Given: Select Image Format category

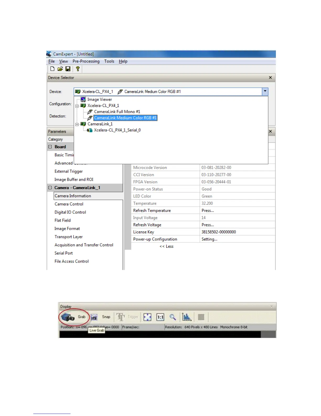Looking at the screenshot, I should (x=67, y=228).
